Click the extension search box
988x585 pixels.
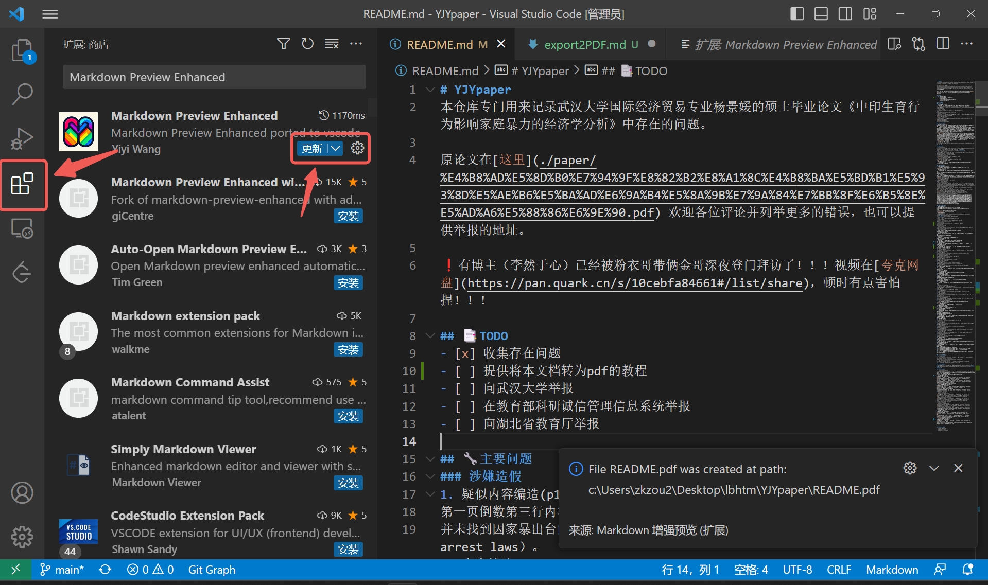214,77
